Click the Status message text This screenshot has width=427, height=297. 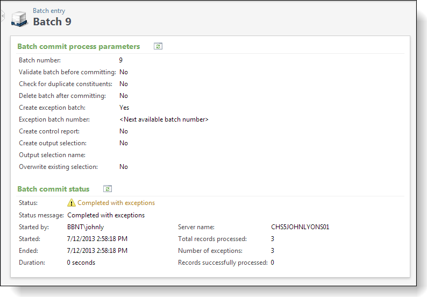tap(106, 215)
